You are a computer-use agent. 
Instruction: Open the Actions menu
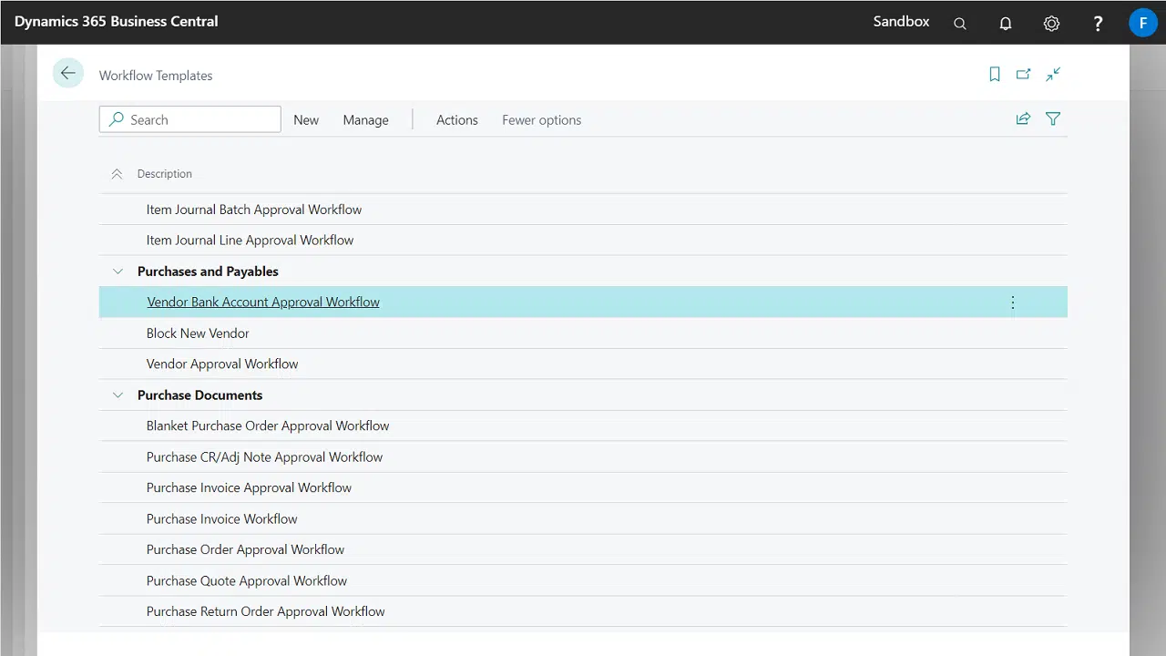[x=456, y=120]
